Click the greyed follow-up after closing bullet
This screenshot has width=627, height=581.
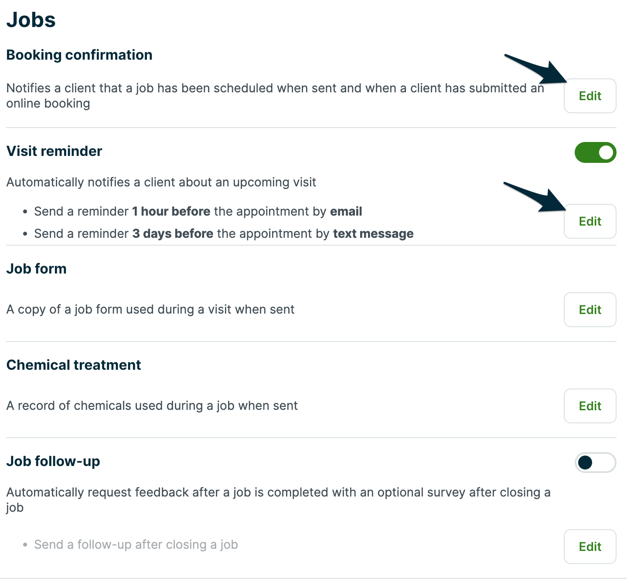(x=136, y=545)
